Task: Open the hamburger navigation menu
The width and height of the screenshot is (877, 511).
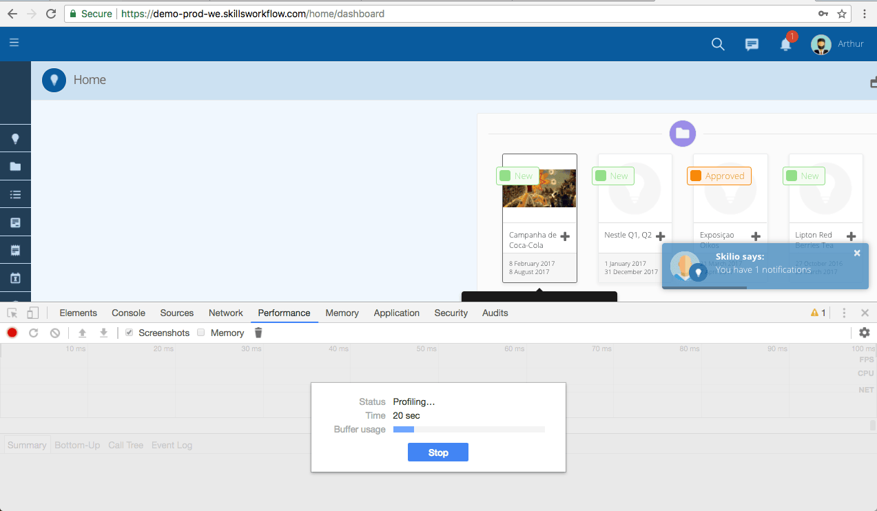Action: pyautogui.click(x=14, y=43)
